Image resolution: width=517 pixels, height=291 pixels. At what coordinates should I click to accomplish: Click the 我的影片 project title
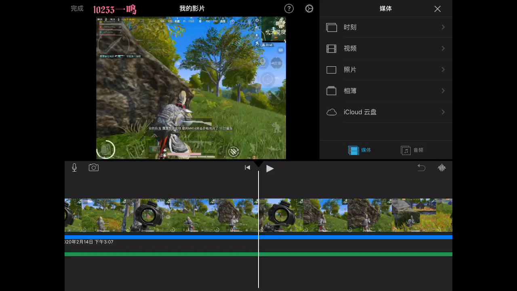[x=192, y=8]
